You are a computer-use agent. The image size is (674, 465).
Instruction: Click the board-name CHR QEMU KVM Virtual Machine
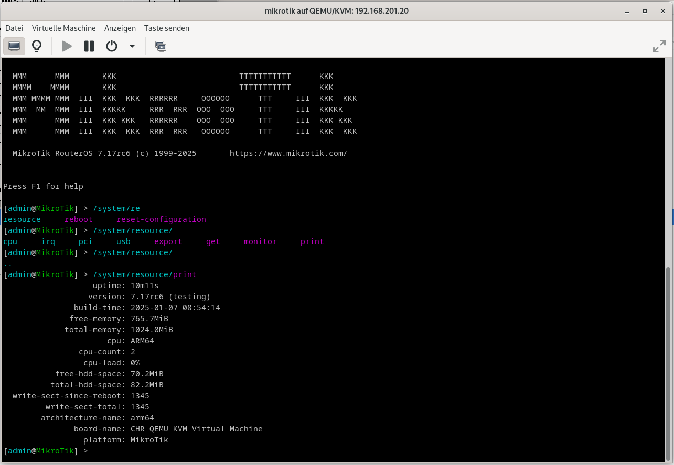click(x=197, y=429)
